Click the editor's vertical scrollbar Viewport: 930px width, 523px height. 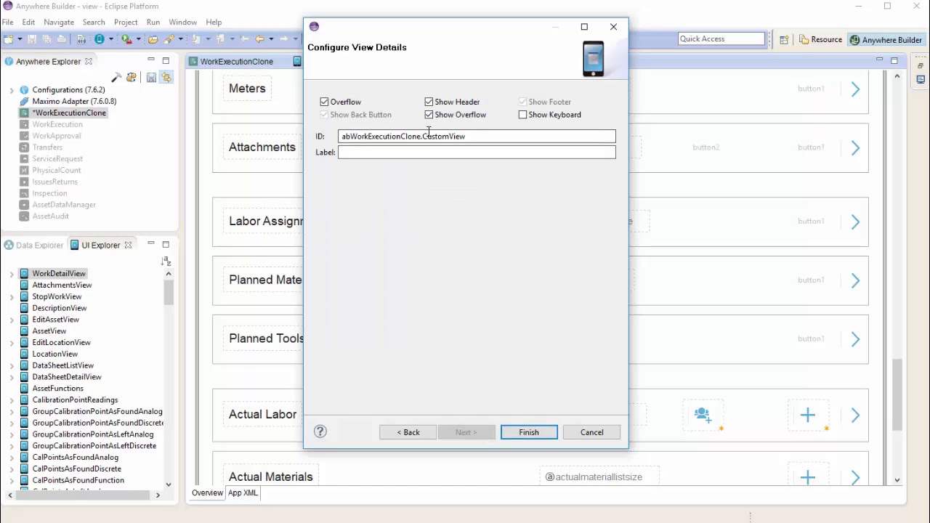coord(897,276)
